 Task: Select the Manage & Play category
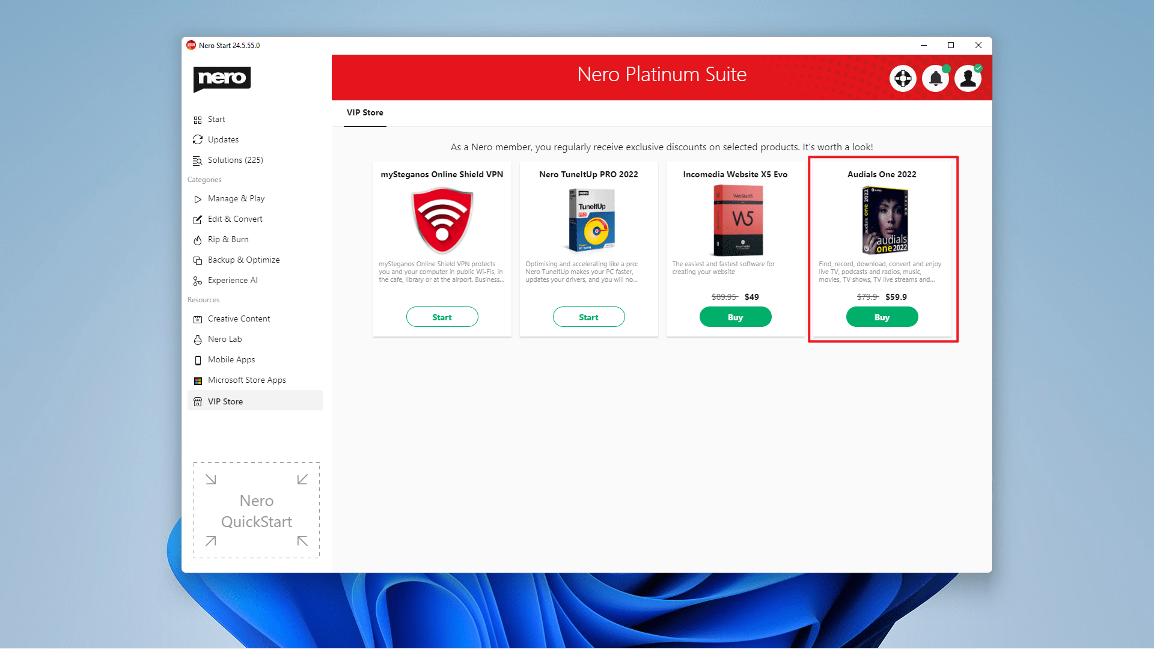(255, 199)
